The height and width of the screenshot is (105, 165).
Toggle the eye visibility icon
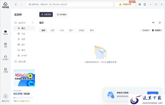point(153,23)
